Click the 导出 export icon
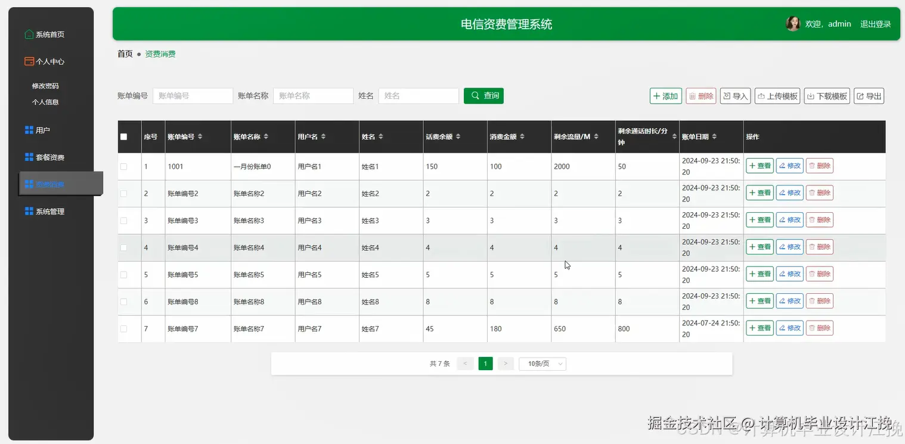This screenshot has height=444, width=905. point(861,95)
